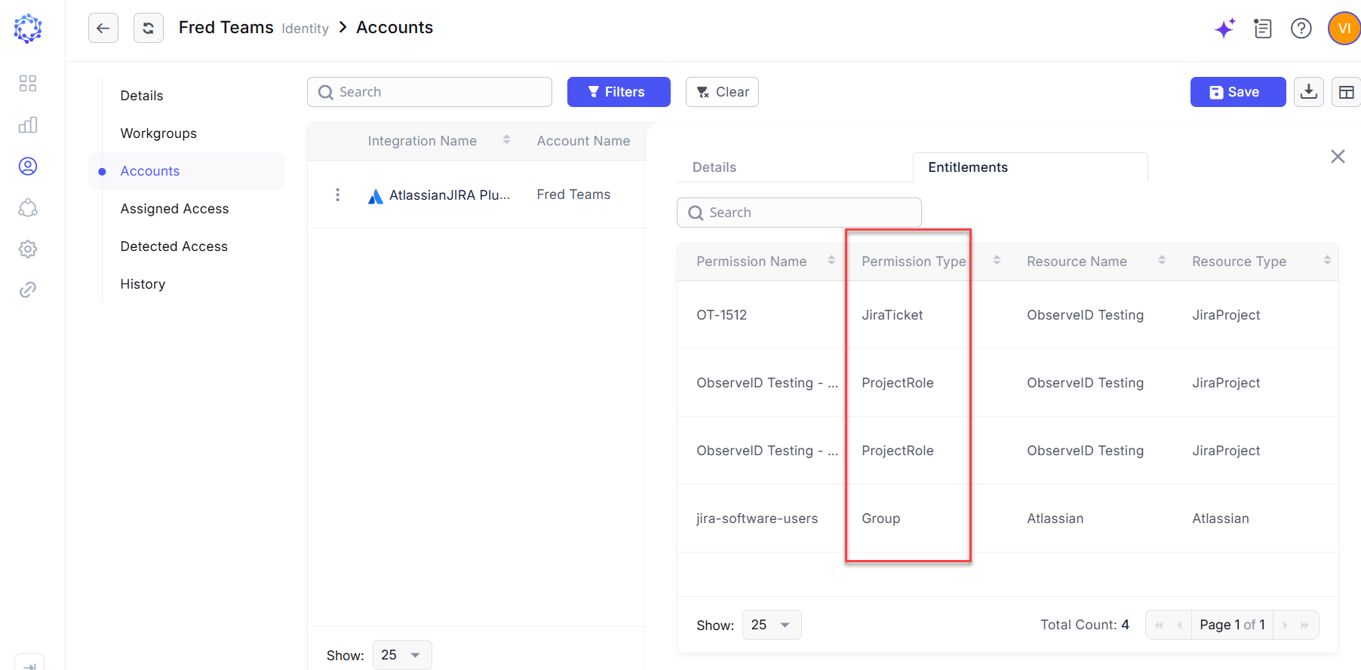This screenshot has height=670, width=1361.
Task: Open the identities person icon in sidebar
Action: point(28,166)
